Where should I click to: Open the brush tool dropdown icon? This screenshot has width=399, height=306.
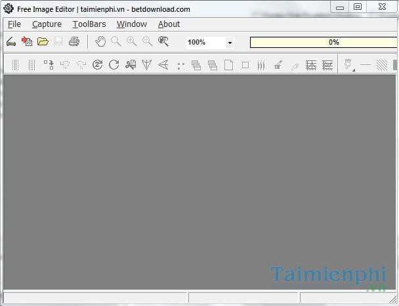coord(349,65)
